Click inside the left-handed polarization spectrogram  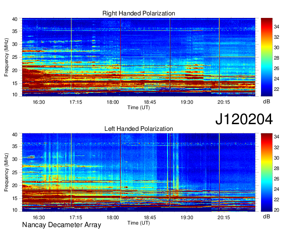point(139,172)
